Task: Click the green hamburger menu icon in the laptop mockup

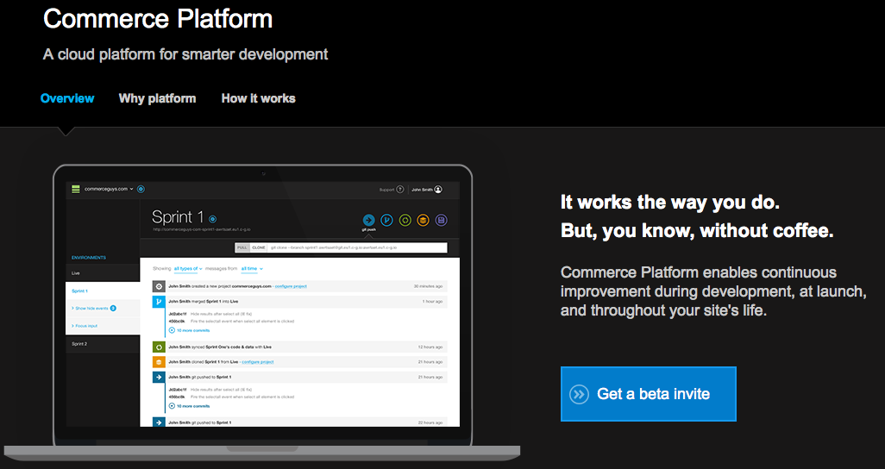Action: point(76,189)
